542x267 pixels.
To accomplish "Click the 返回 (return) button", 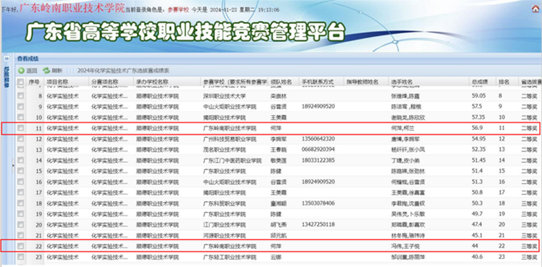I will pos(28,71).
